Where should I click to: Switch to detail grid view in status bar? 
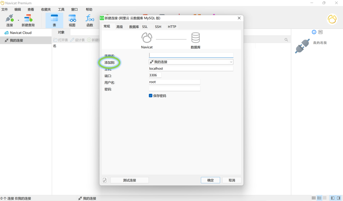point(325,198)
